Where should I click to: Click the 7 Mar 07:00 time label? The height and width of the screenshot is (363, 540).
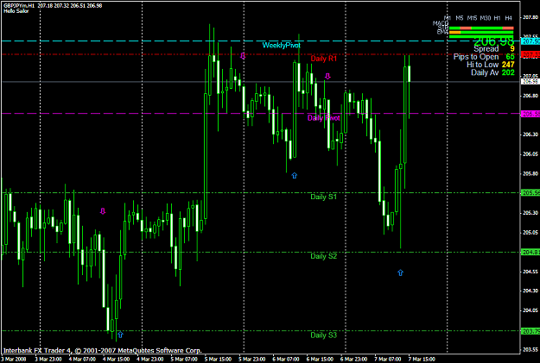pos(388,360)
